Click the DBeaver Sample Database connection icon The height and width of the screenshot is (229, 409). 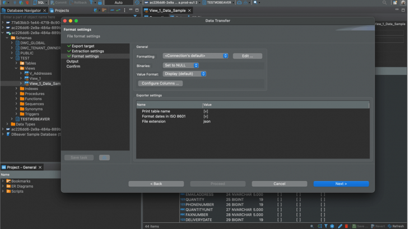[7, 134]
